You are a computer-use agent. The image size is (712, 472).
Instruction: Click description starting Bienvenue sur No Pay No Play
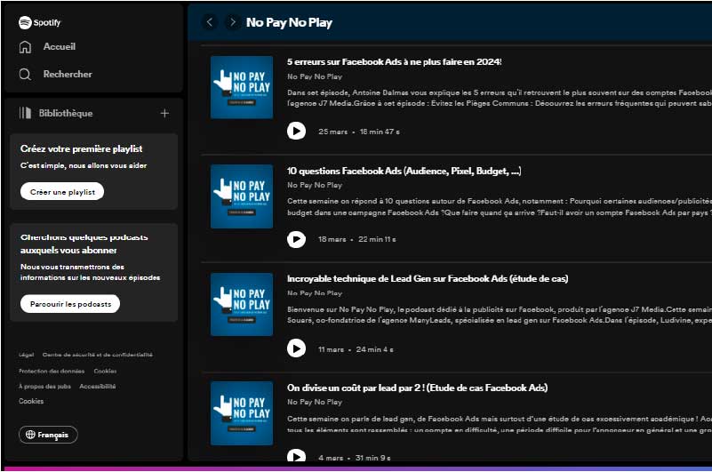point(500,315)
